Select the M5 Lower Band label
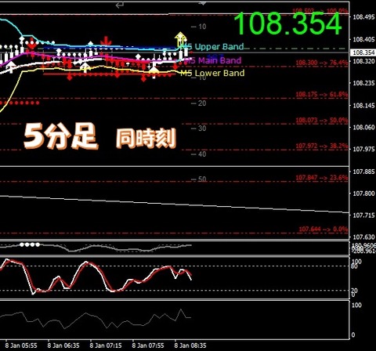 [213, 73]
